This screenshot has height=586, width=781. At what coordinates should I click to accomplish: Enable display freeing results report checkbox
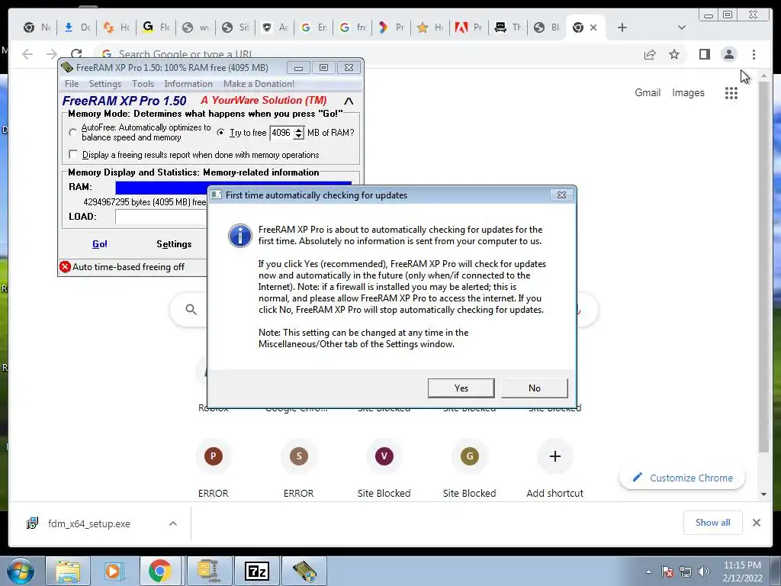[x=73, y=154]
